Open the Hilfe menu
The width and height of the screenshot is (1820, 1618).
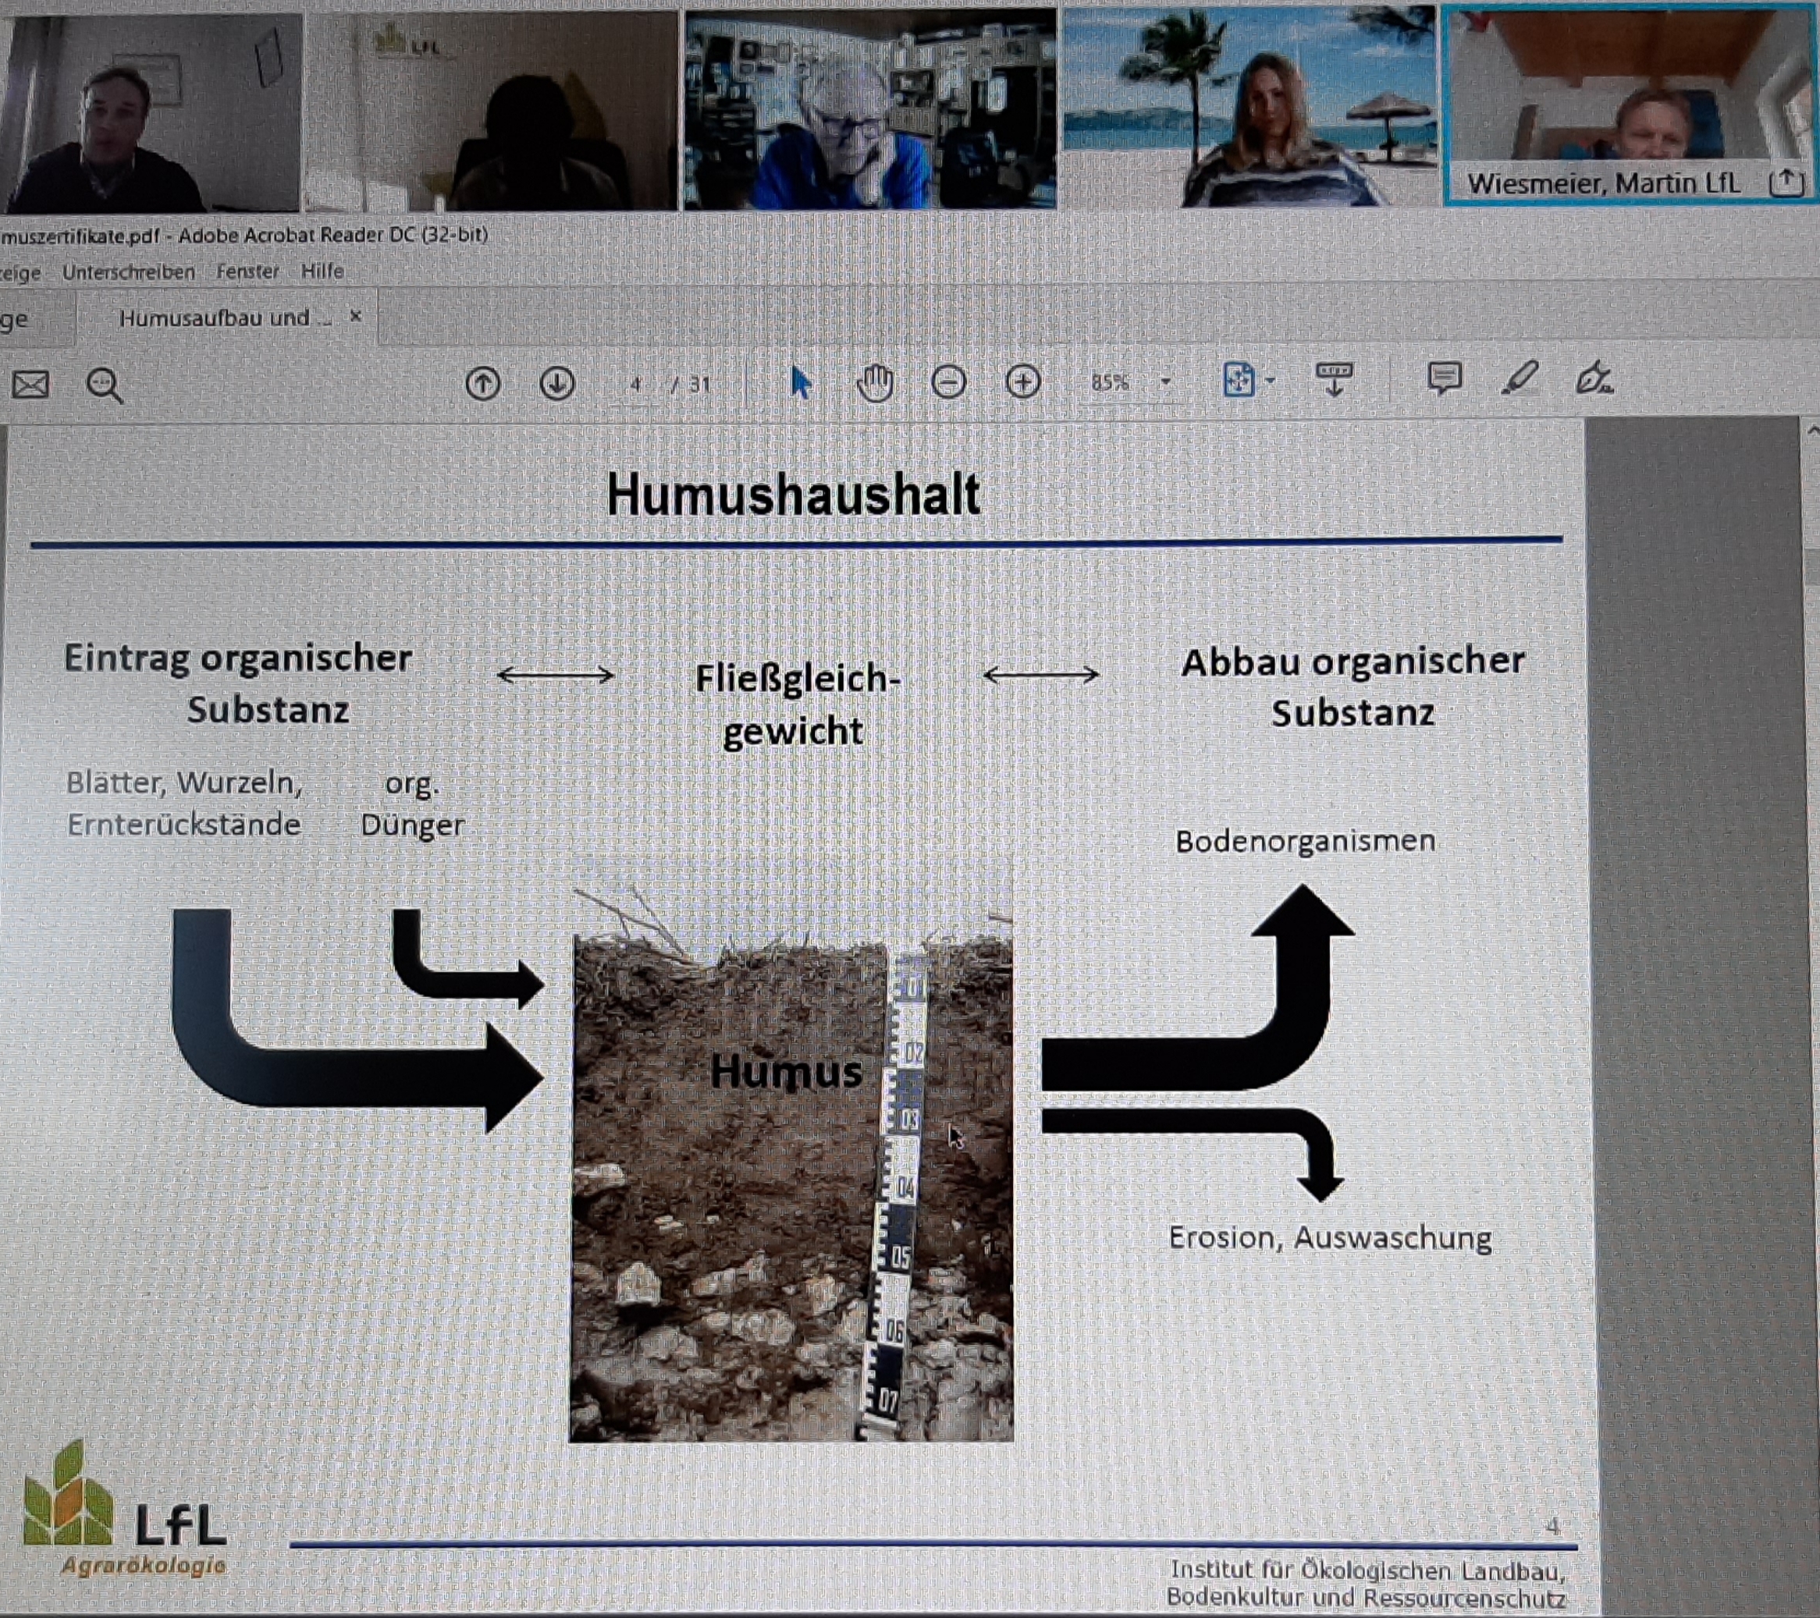click(x=322, y=271)
